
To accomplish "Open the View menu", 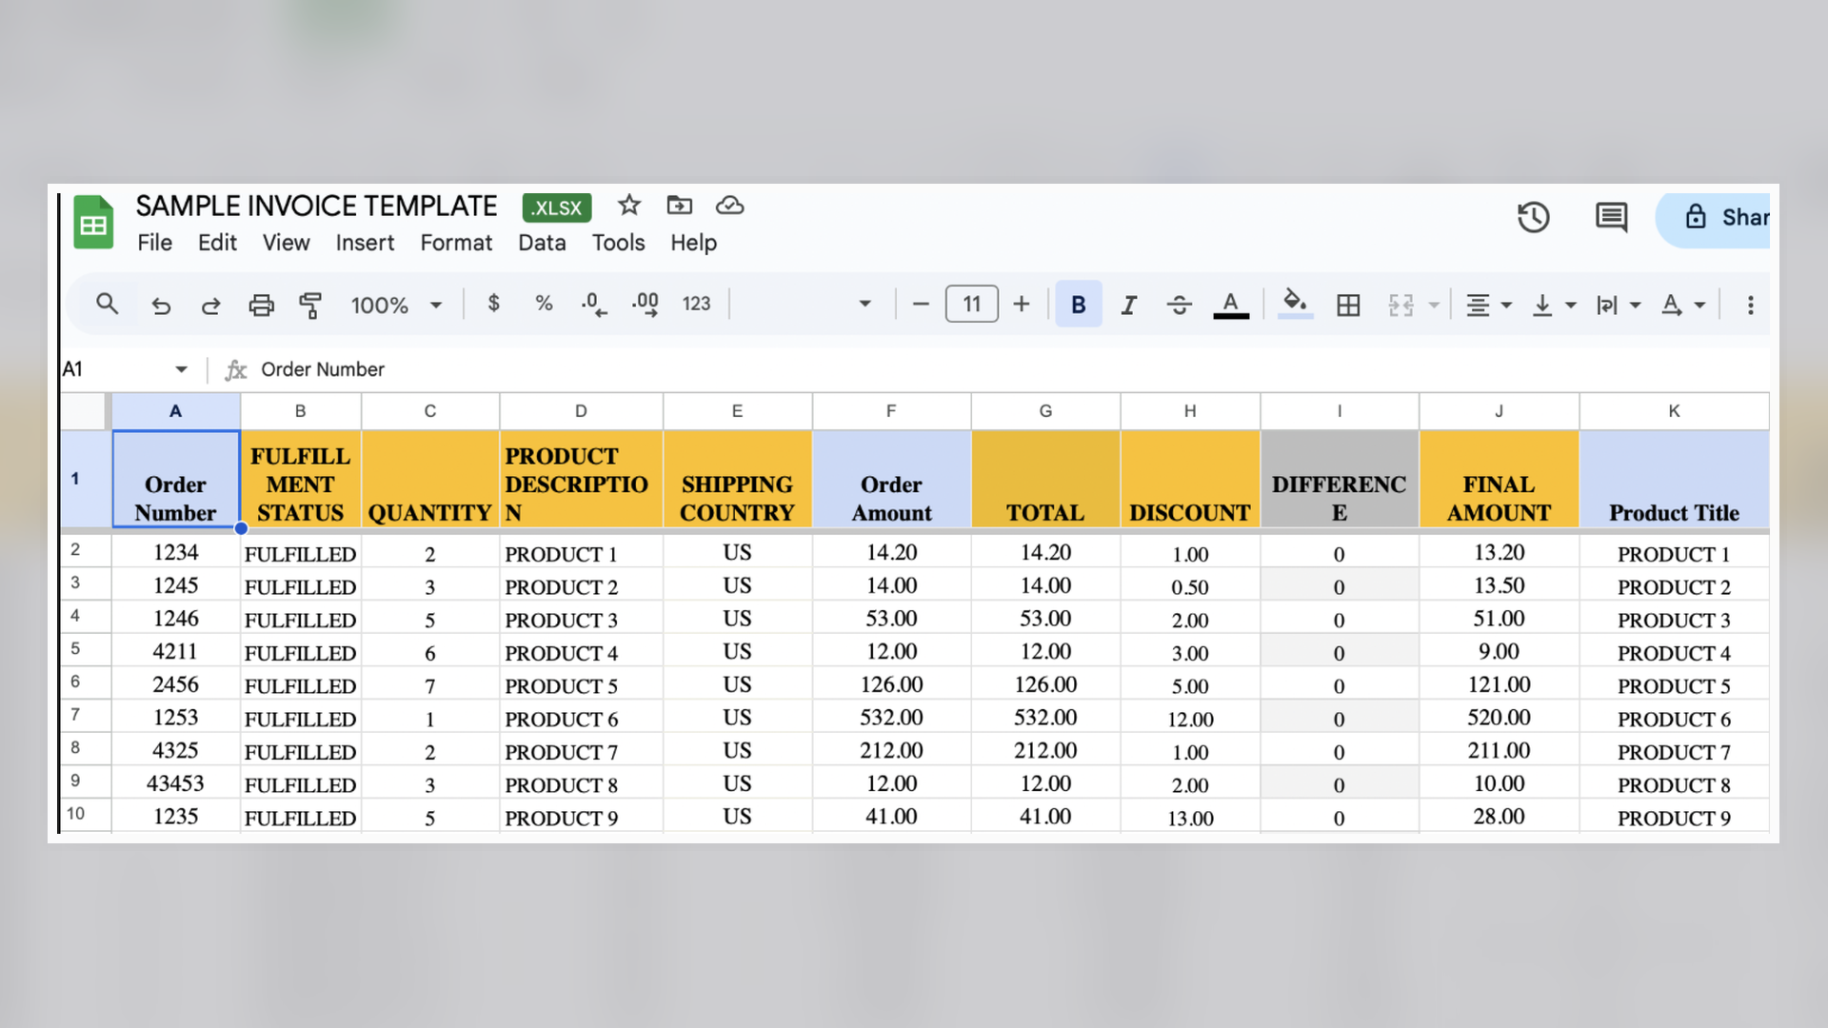I will pos(286,243).
